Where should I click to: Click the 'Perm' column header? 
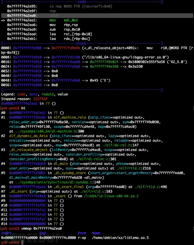click(82, 233)
